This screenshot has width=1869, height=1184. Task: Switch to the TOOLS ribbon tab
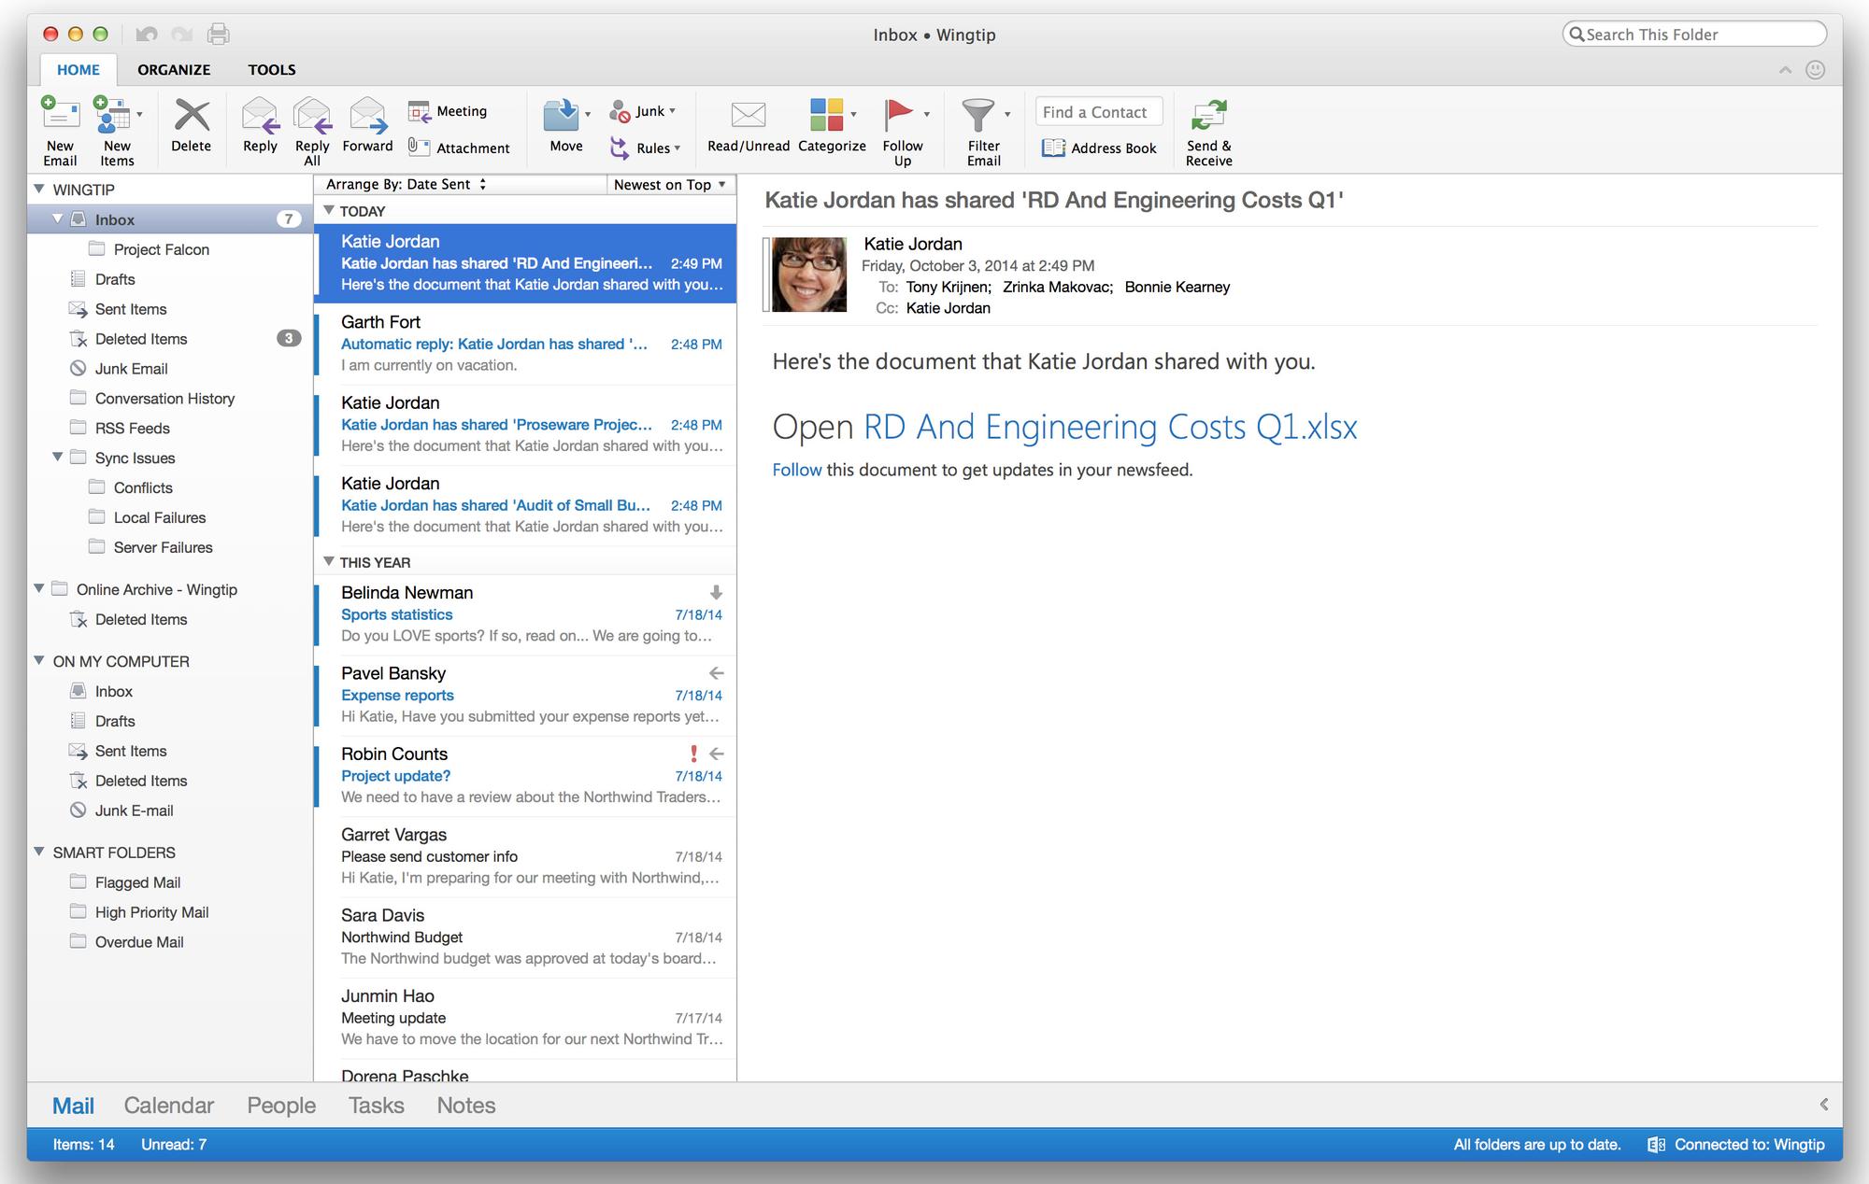click(272, 69)
